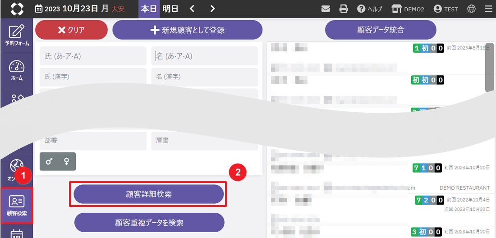496x238 pixels.
Task: Open the TEST user account menu
Action: coord(445,9)
